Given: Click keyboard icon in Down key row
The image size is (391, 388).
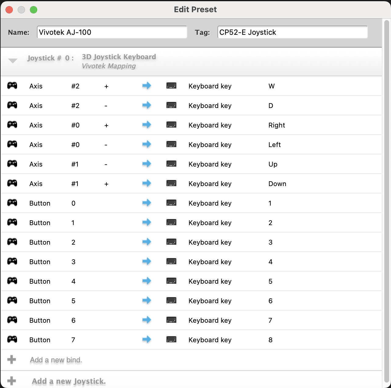Looking at the screenshot, I should (x=171, y=183).
